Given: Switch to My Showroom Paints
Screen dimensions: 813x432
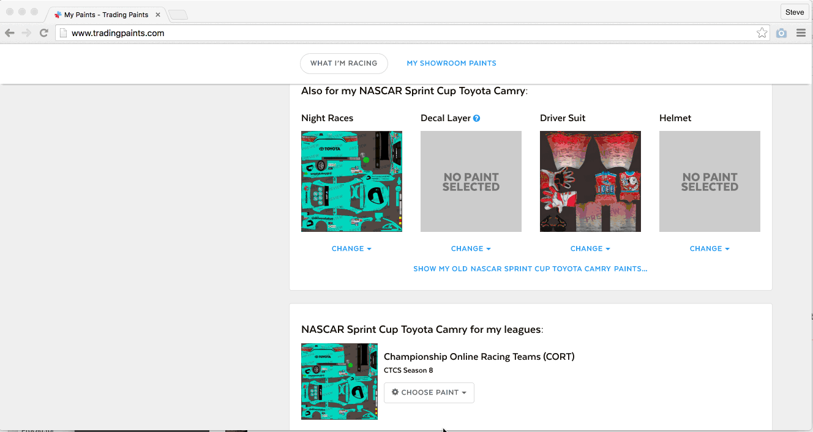Looking at the screenshot, I should [452, 63].
